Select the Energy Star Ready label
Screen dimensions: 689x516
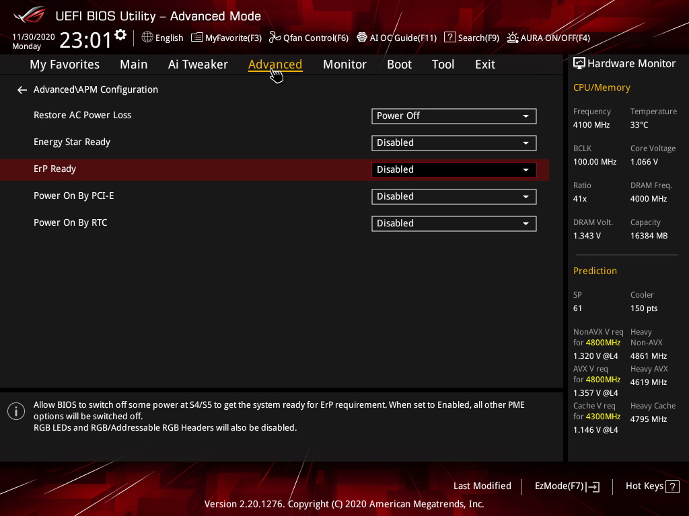click(x=72, y=142)
